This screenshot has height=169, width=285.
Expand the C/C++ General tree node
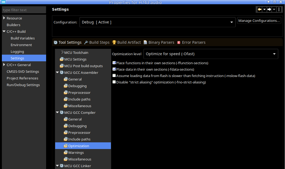click(x=4, y=65)
